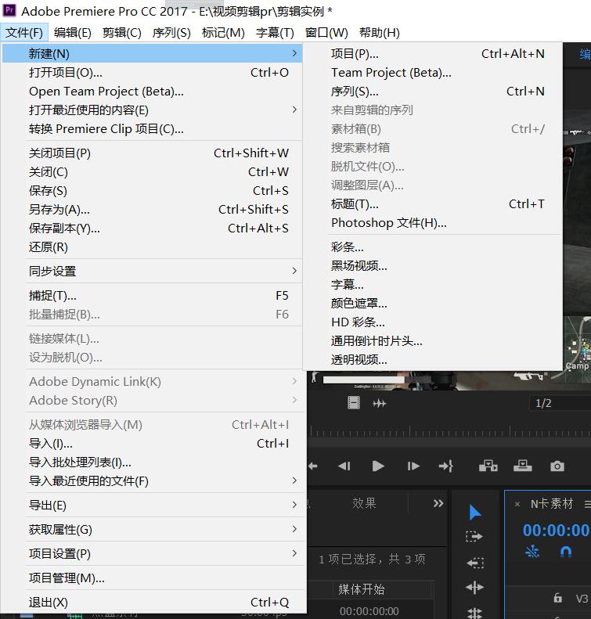Click 导入(I)... to import media
This screenshot has width=591, height=619.
(x=51, y=444)
